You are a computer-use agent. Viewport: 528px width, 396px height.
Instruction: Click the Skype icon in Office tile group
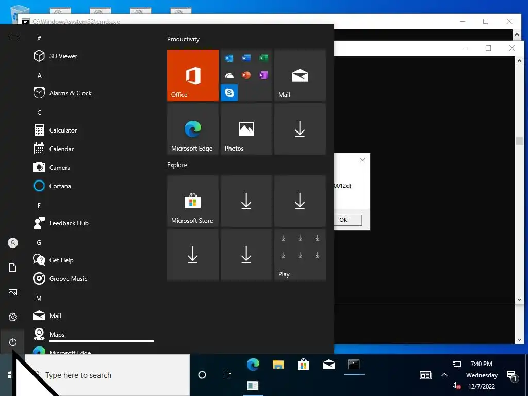229,92
